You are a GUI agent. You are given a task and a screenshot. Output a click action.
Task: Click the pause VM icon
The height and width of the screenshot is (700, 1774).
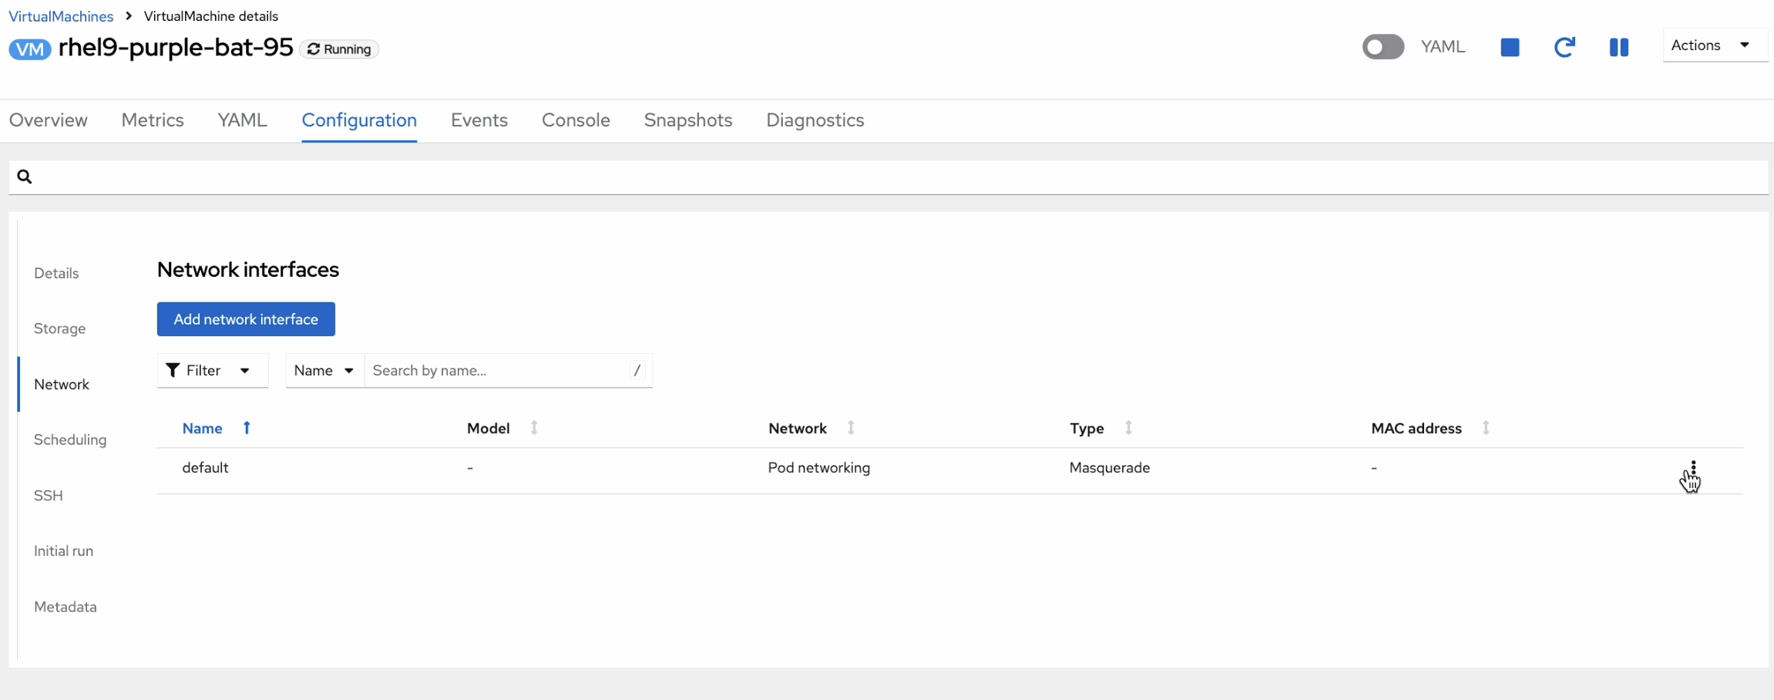coord(1618,48)
